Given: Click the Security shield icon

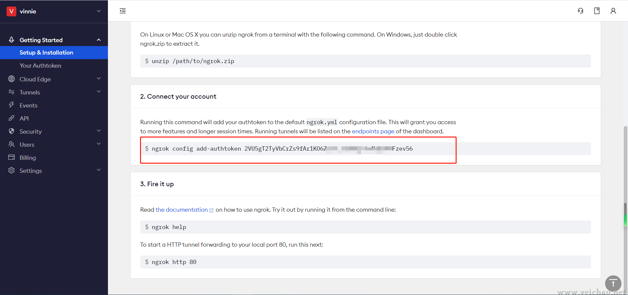Looking at the screenshot, I should pyautogui.click(x=11, y=131).
